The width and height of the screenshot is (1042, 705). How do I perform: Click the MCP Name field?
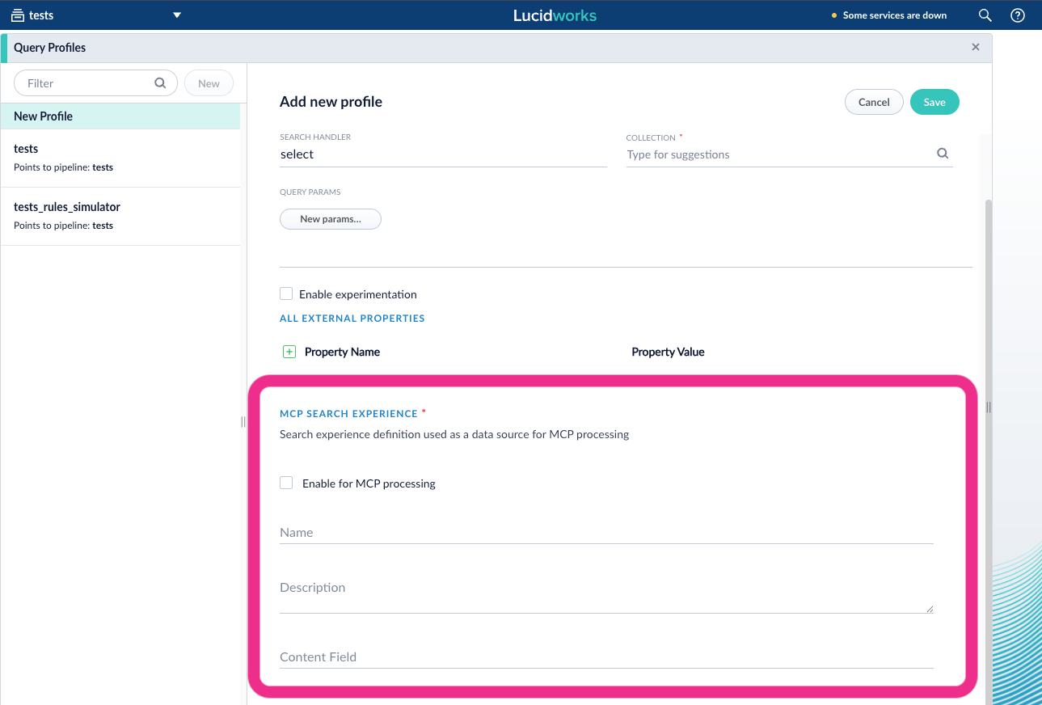point(606,533)
